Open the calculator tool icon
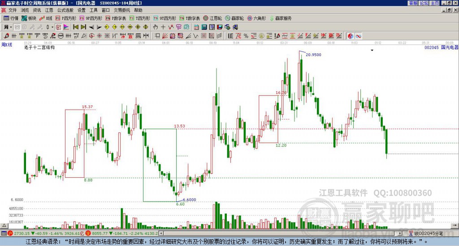Image resolution: width=459 pixels, height=246 pixels. click(x=204, y=27)
